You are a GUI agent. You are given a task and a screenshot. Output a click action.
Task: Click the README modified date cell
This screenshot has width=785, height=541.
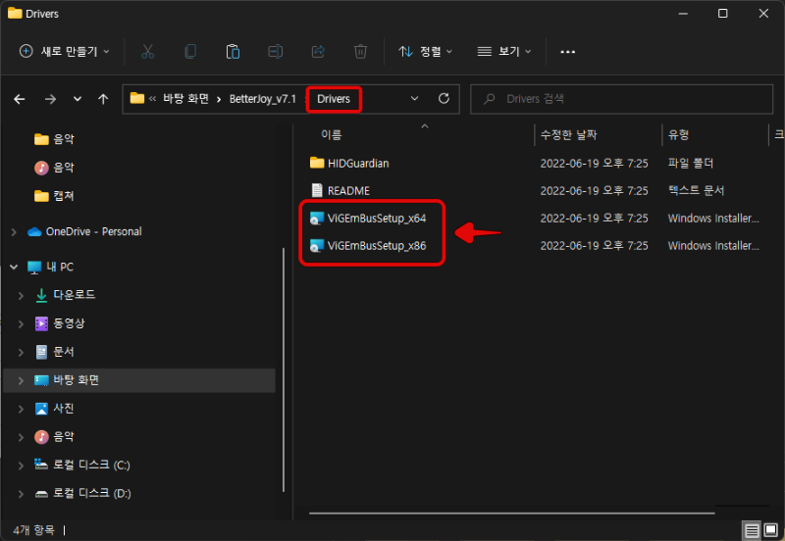(x=595, y=191)
